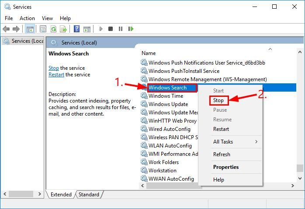305x209 pixels.
Task: Open the Action menu
Action: click(27, 18)
